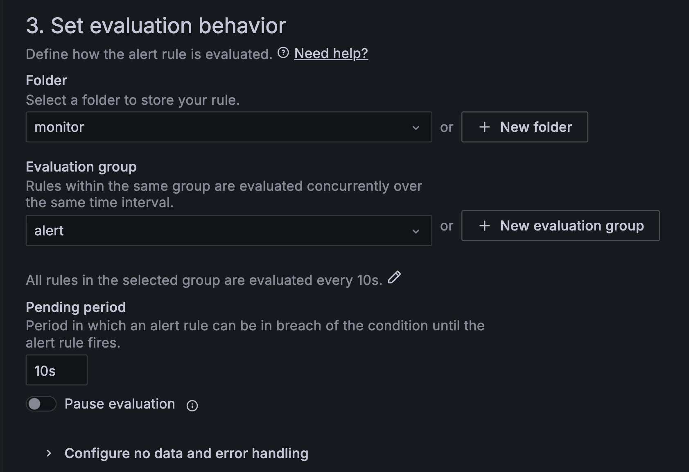
Task: Click the "New folder" button label
Action: (536, 127)
